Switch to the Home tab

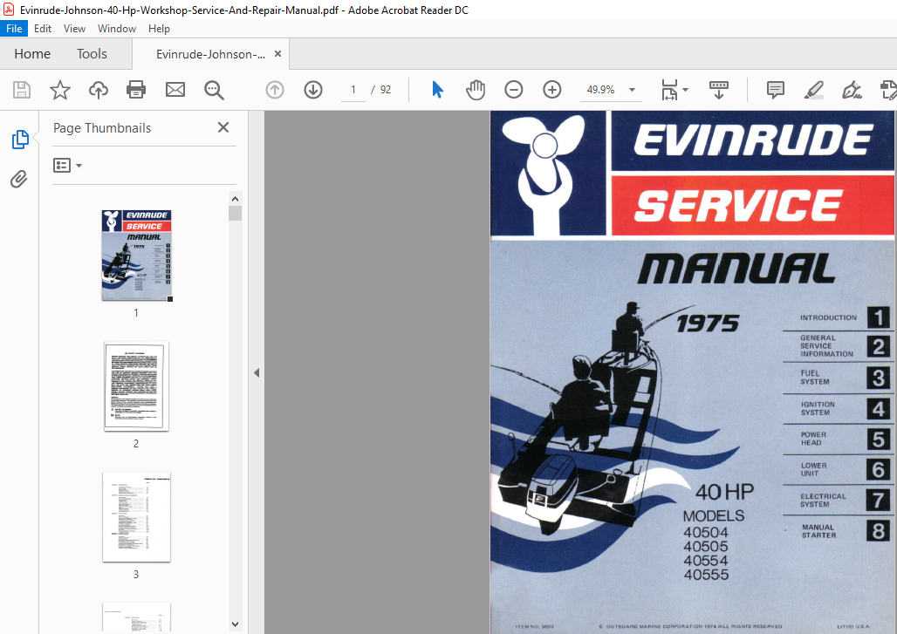click(x=32, y=54)
